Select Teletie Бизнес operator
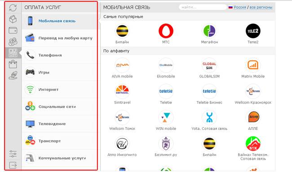This screenshot has height=172, width=292. [209, 94]
